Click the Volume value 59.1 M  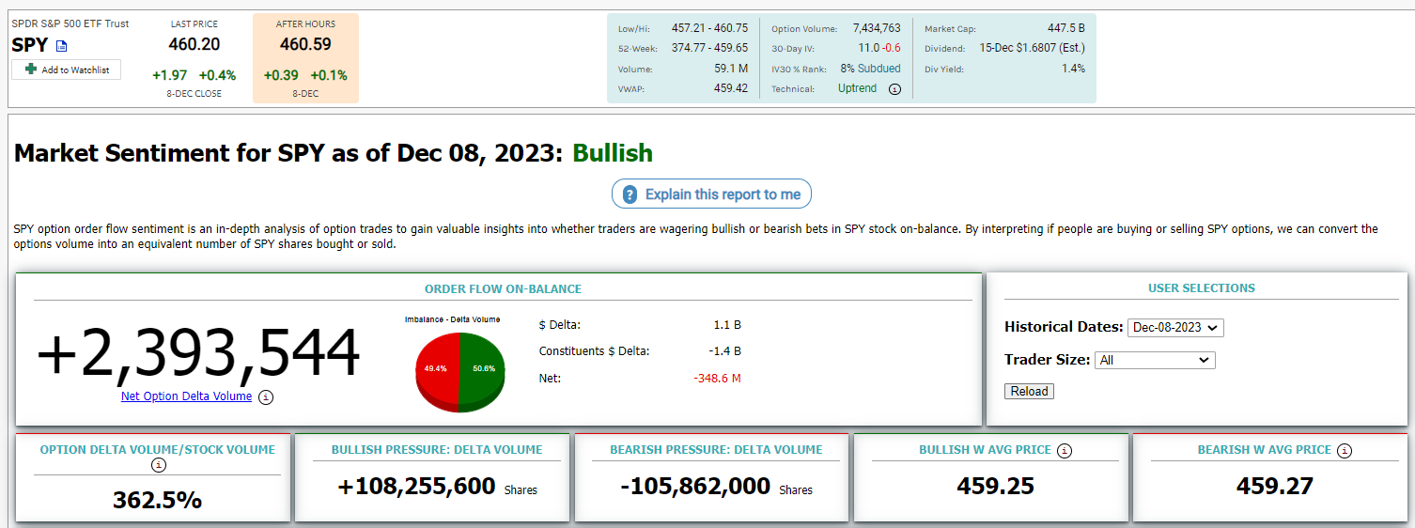(731, 69)
